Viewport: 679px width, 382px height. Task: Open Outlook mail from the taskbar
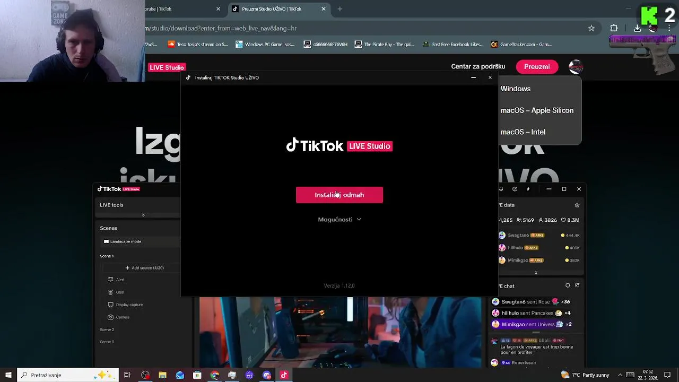[180, 375]
